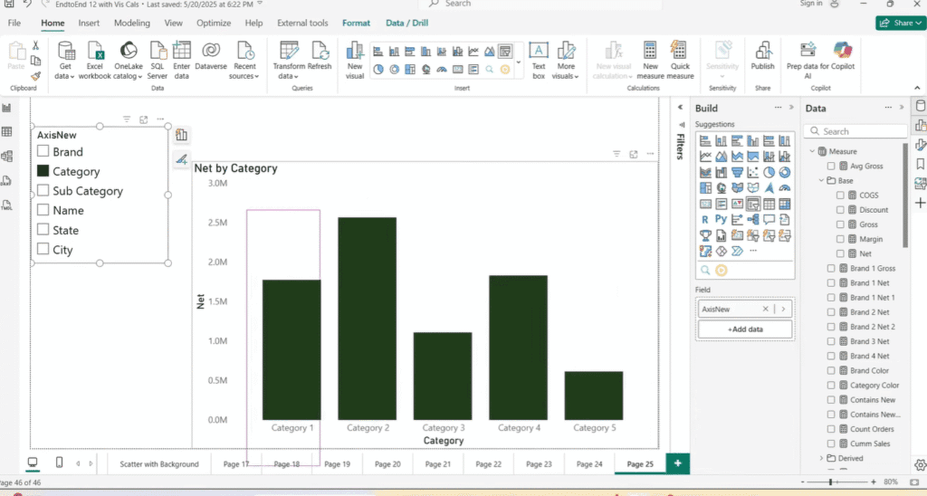Switch to Report view in left sidebar

[x=7, y=108]
